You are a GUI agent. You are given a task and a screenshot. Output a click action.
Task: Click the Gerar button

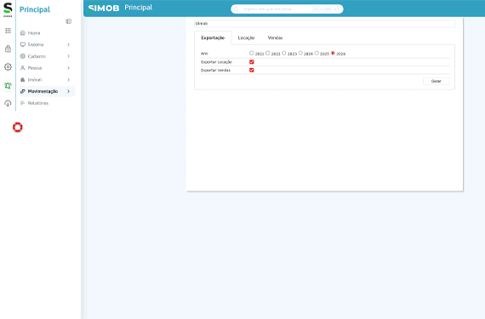(x=436, y=81)
